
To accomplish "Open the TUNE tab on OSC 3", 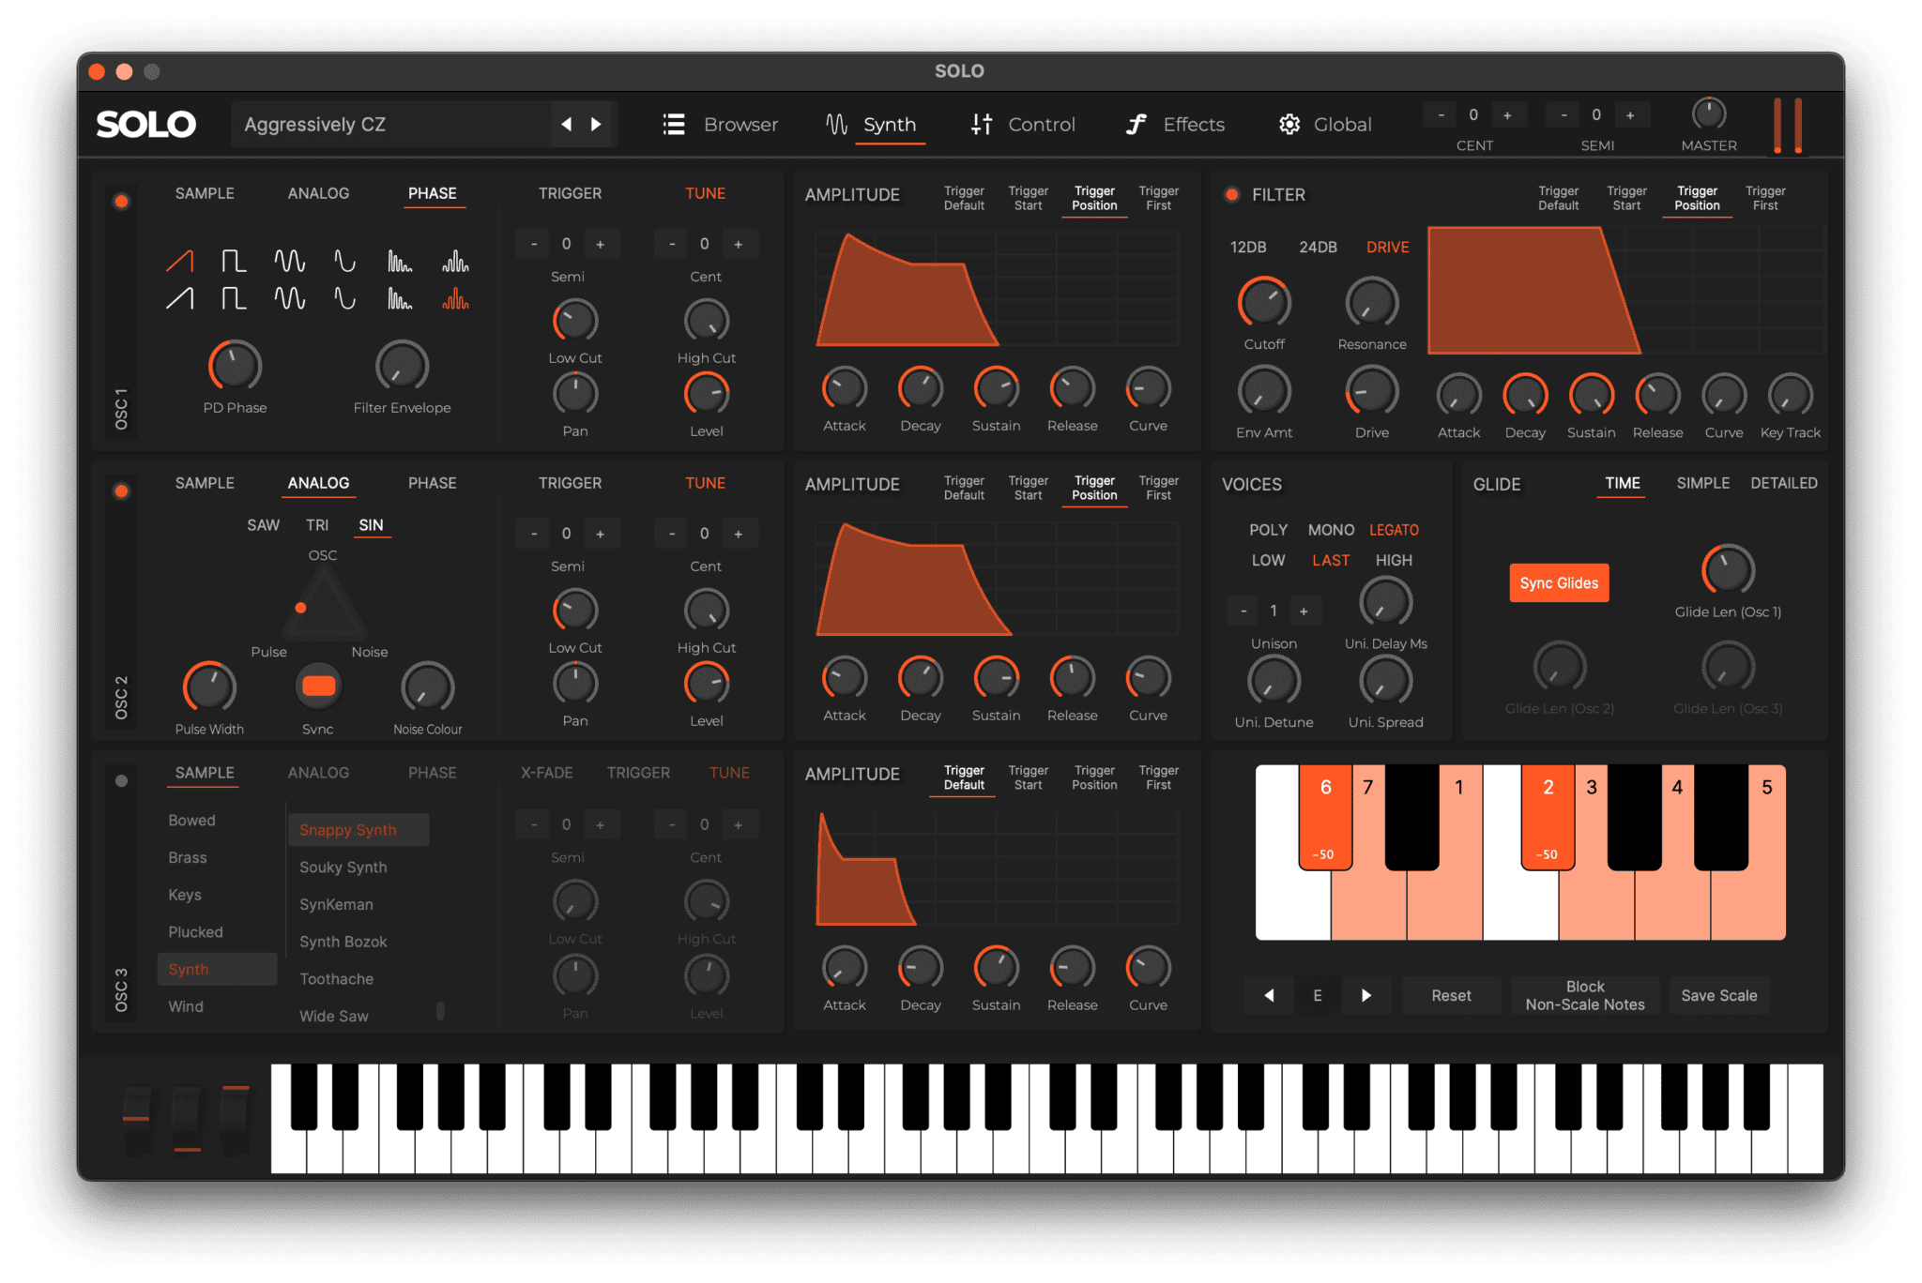I will [x=729, y=772].
